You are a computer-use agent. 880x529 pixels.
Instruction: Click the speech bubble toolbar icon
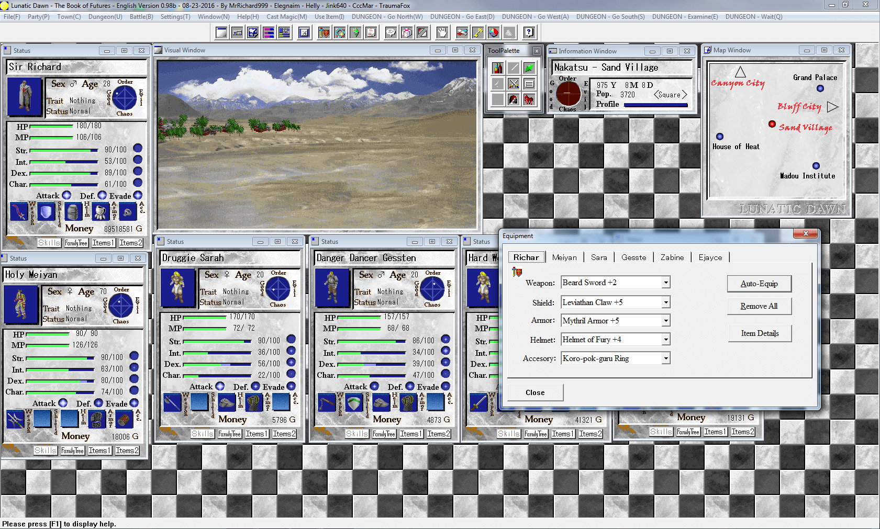pyautogui.click(x=391, y=33)
